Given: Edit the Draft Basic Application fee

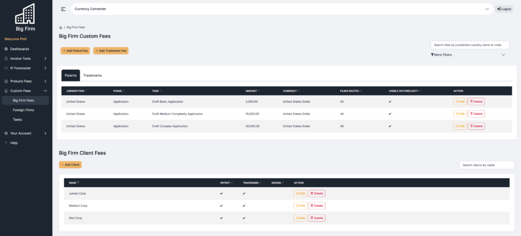Looking at the screenshot, I should coord(460,101).
